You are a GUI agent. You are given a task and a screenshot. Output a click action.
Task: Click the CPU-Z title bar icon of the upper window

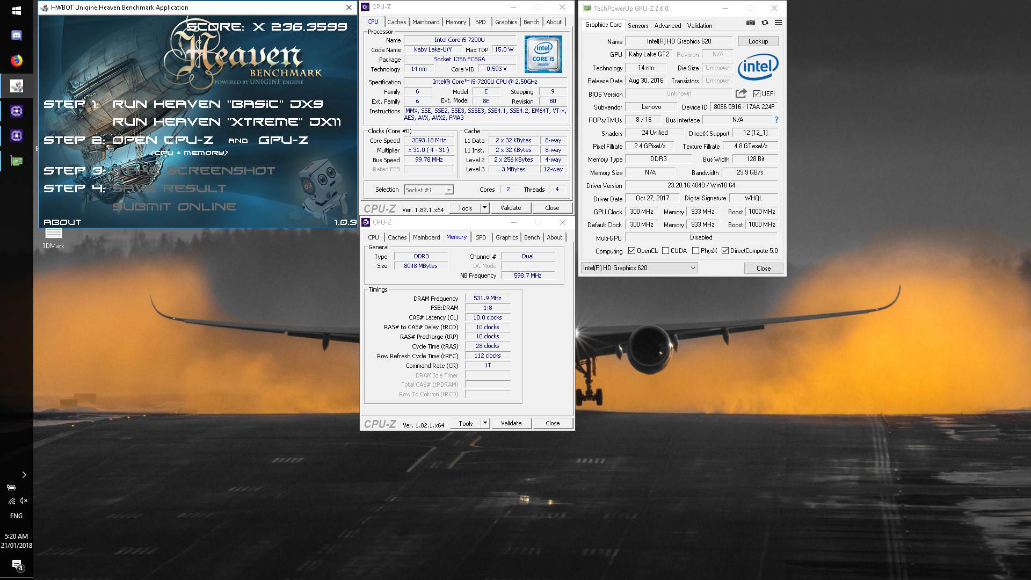pos(366,7)
